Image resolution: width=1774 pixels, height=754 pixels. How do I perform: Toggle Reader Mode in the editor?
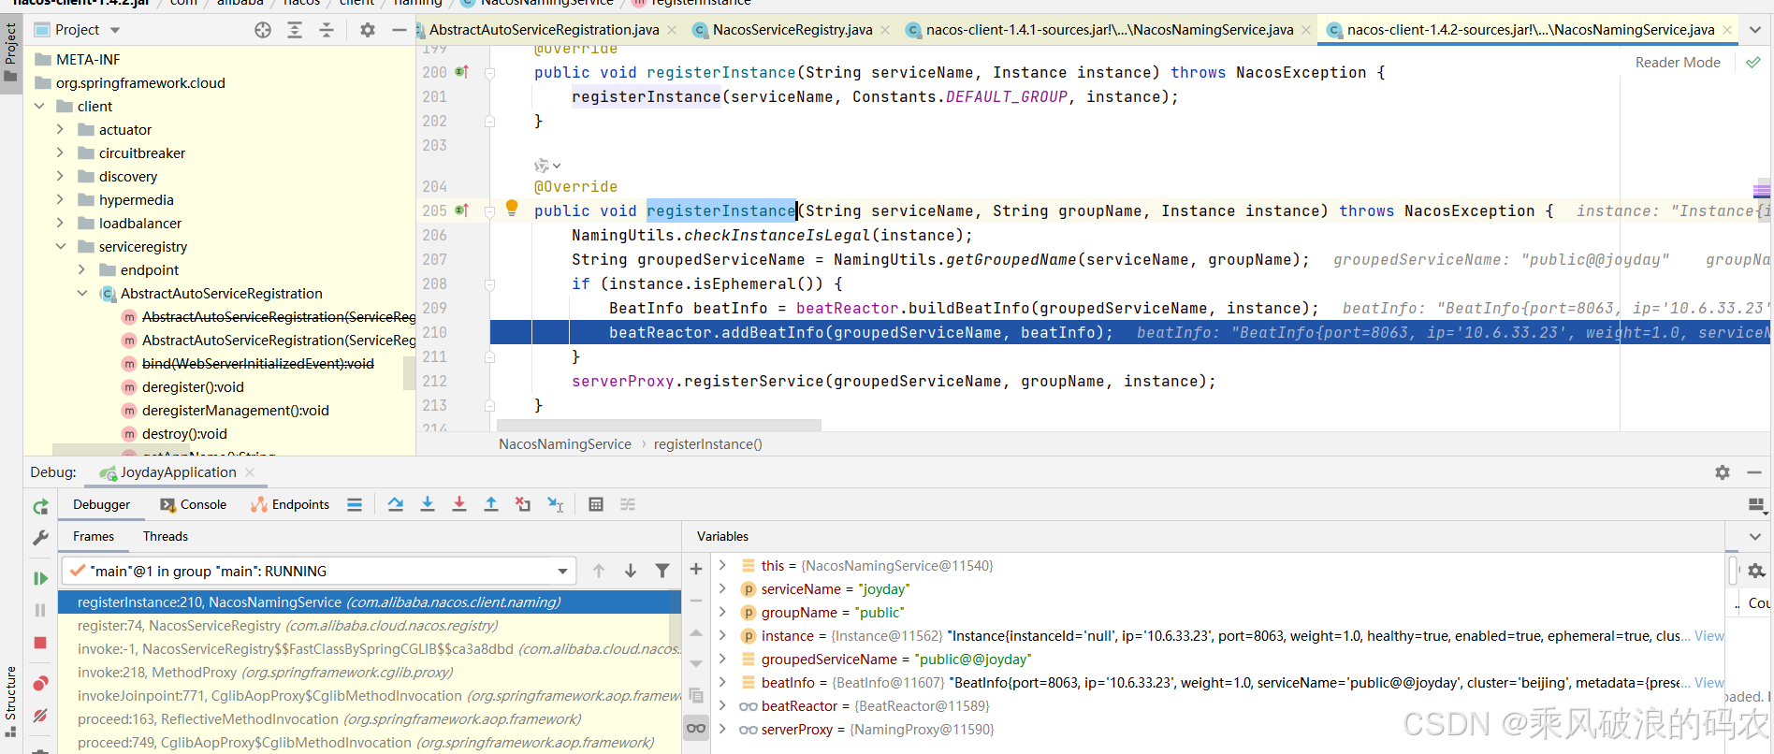(1677, 63)
